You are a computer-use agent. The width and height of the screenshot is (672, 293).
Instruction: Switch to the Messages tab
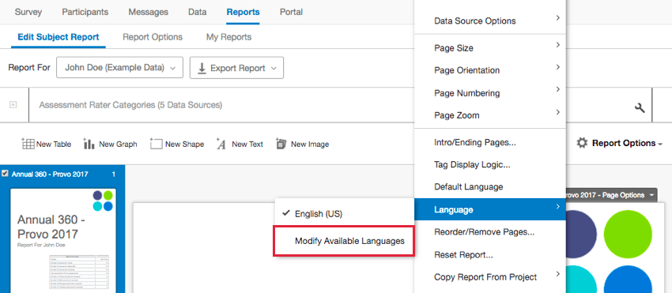coord(149,12)
